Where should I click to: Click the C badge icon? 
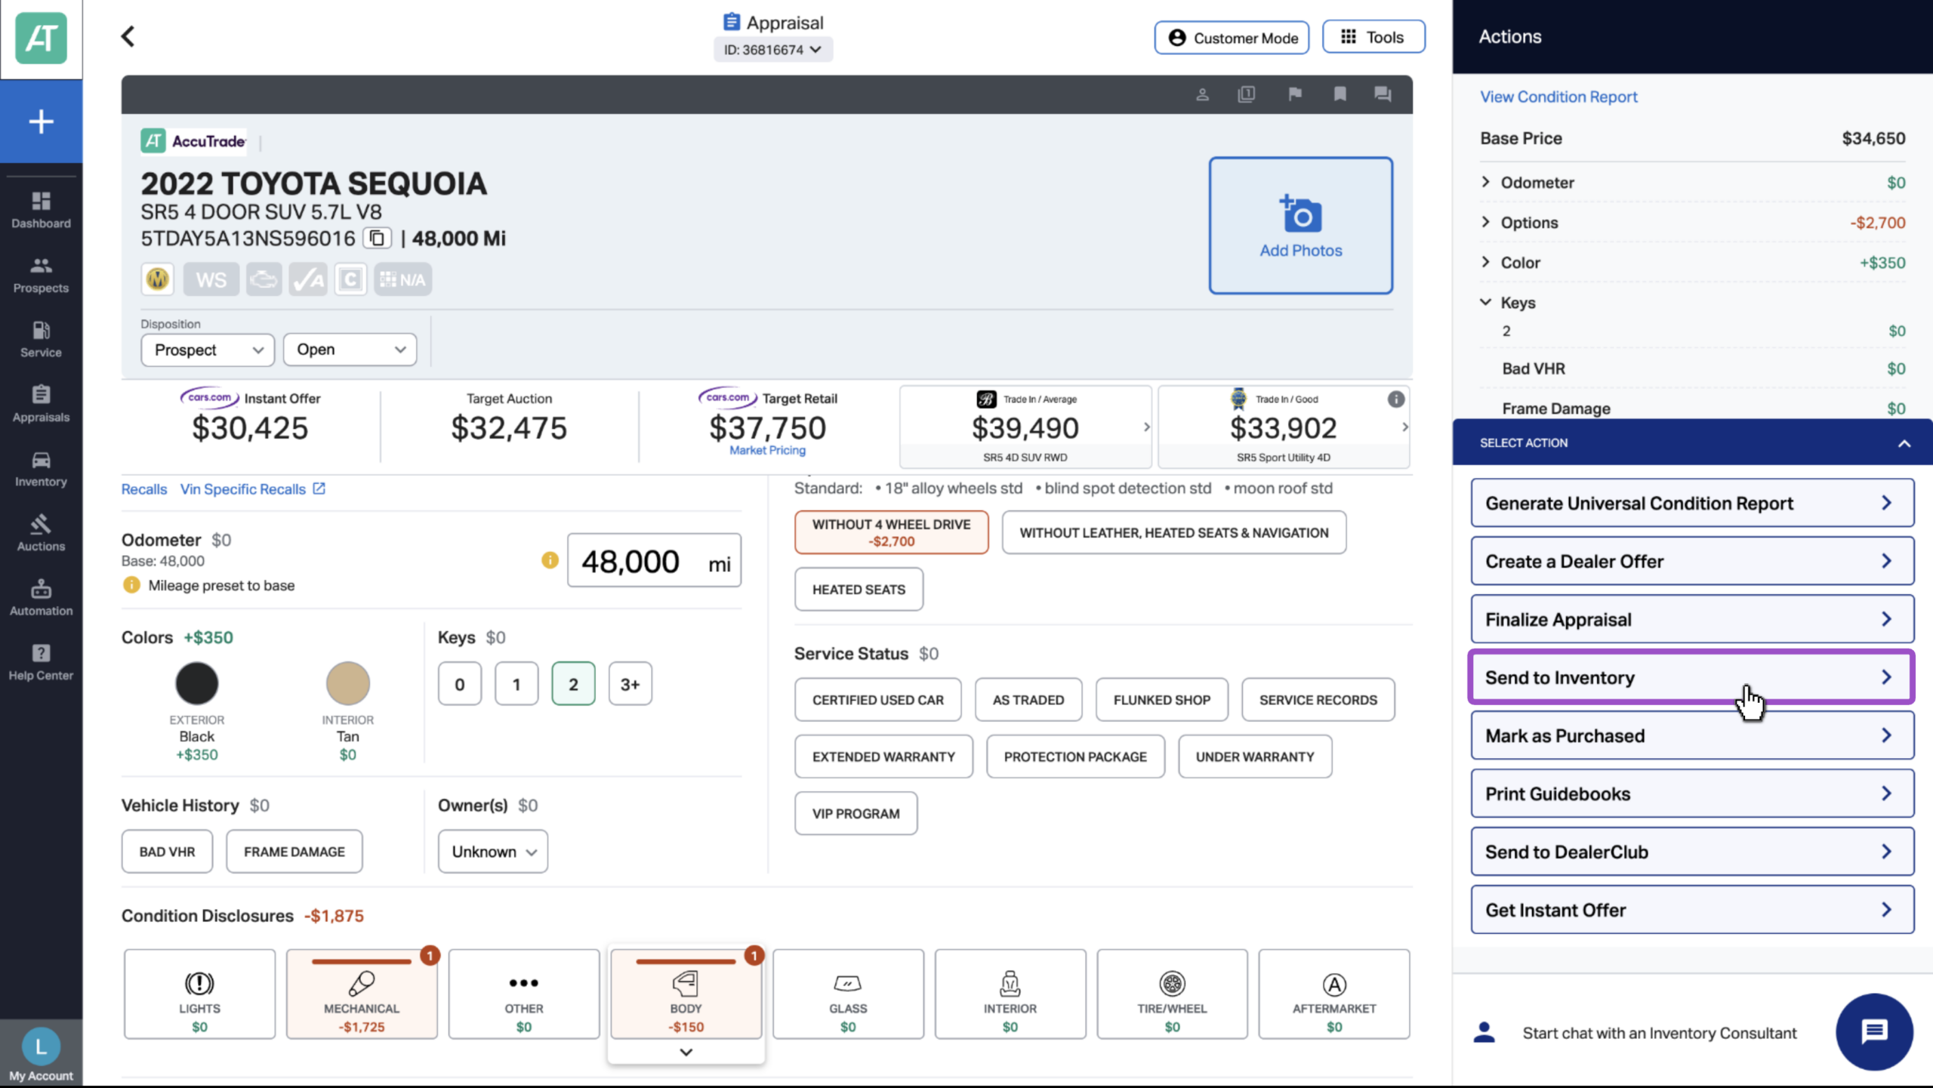coord(350,279)
